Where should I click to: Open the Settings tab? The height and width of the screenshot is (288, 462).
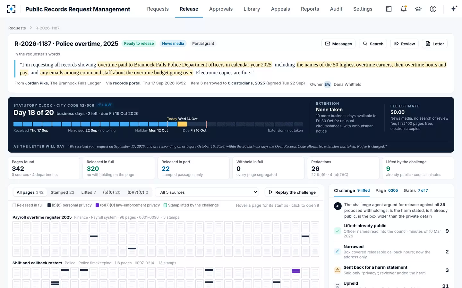pos(363,9)
